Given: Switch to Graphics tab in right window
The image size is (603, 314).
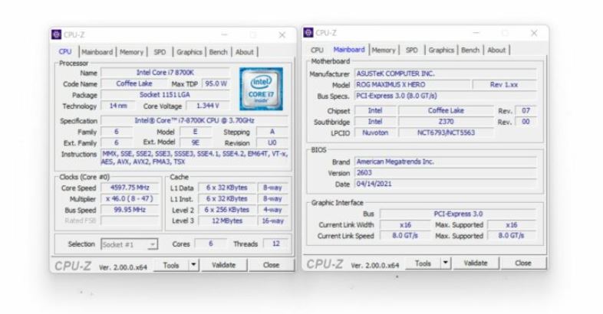Looking at the screenshot, I should coord(441,50).
